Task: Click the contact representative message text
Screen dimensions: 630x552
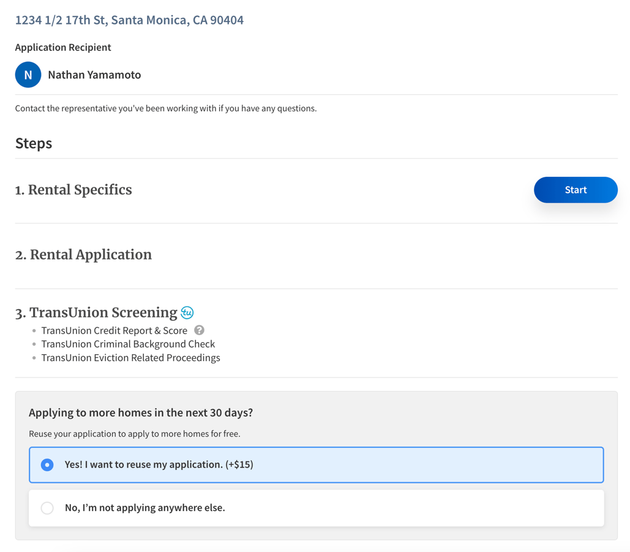Action: (165, 108)
